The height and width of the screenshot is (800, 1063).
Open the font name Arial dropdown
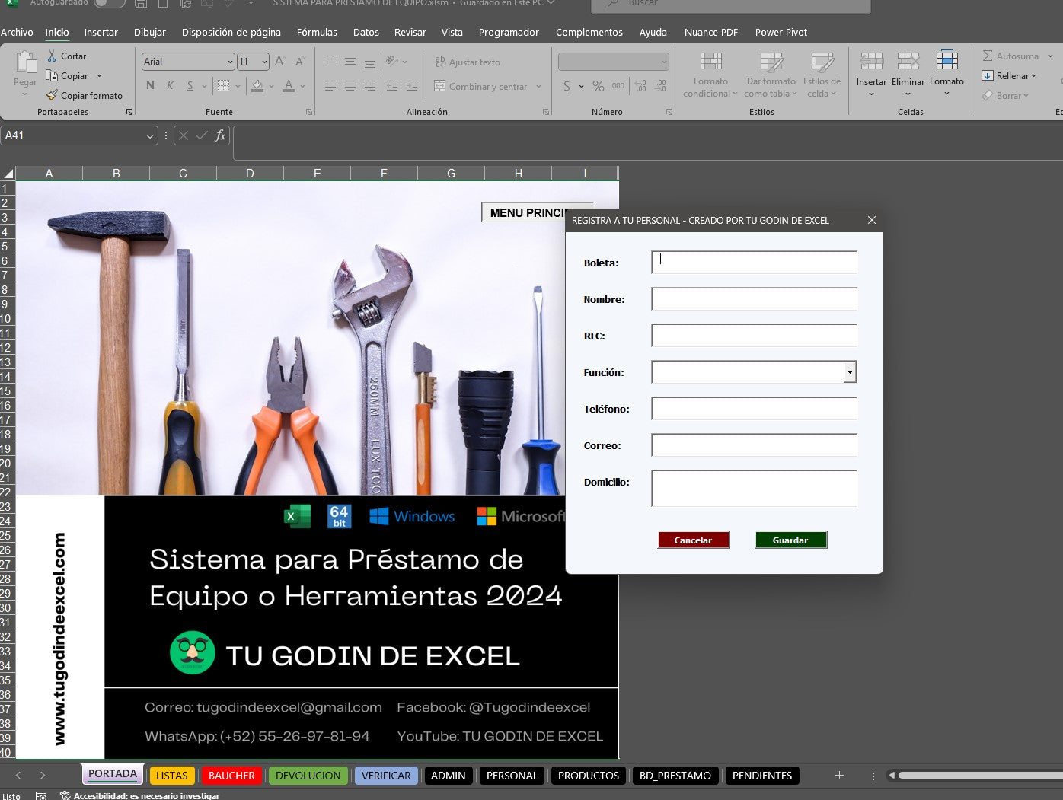click(x=230, y=62)
